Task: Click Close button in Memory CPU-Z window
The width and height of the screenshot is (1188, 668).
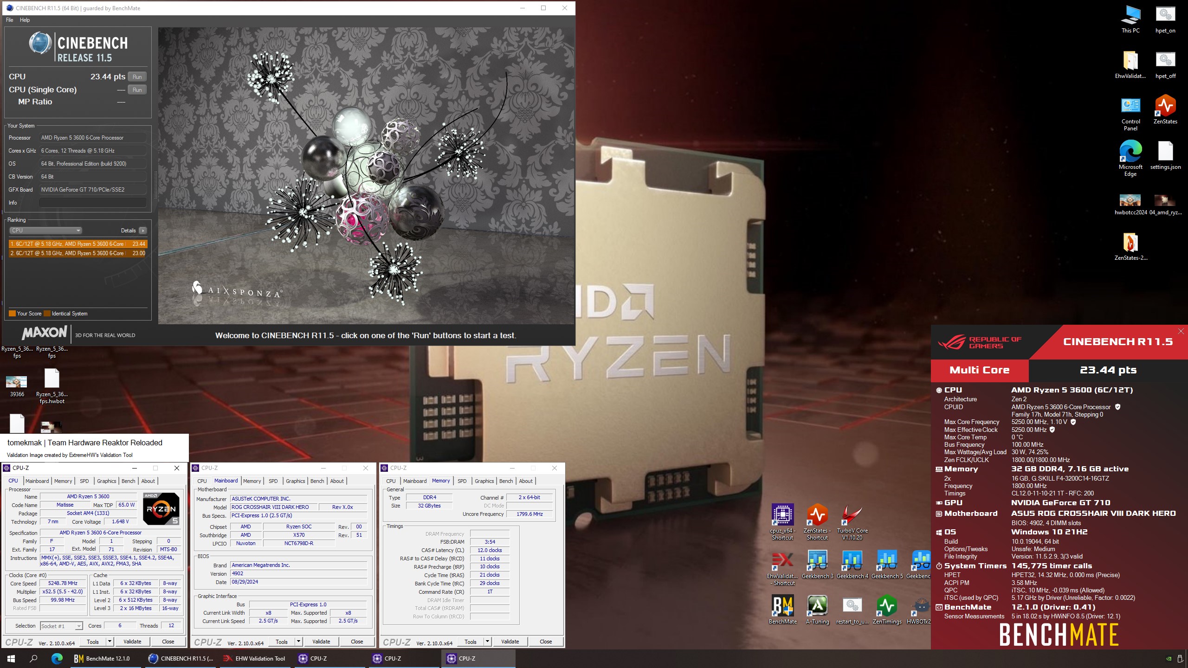Action: click(546, 642)
